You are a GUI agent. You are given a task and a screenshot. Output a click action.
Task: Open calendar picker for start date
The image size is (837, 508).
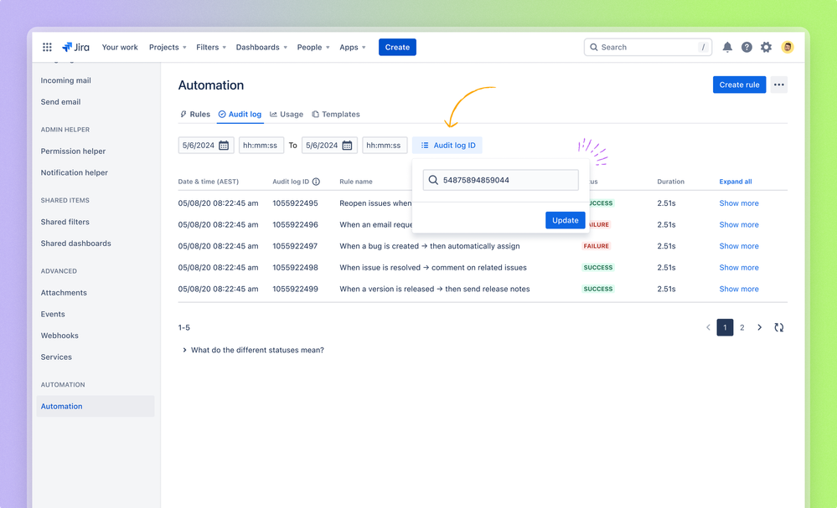click(224, 145)
